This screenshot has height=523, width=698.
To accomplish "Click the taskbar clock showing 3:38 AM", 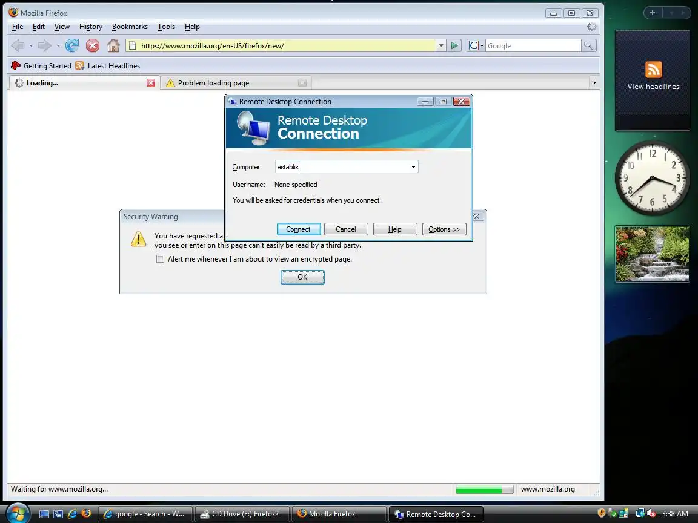I will [x=675, y=514].
